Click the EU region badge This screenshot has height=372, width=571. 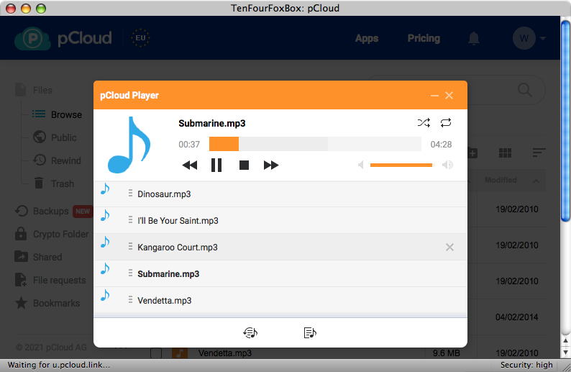click(140, 38)
